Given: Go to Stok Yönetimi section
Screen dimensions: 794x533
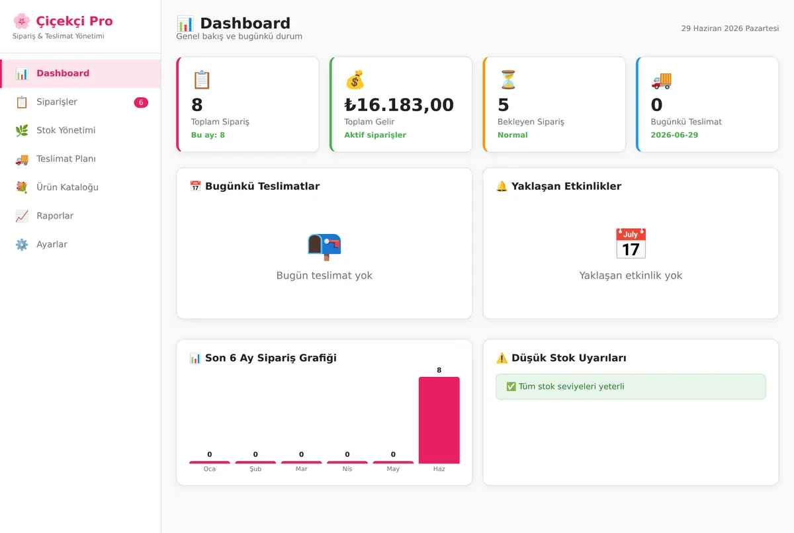Looking at the screenshot, I should [x=80, y=130].
